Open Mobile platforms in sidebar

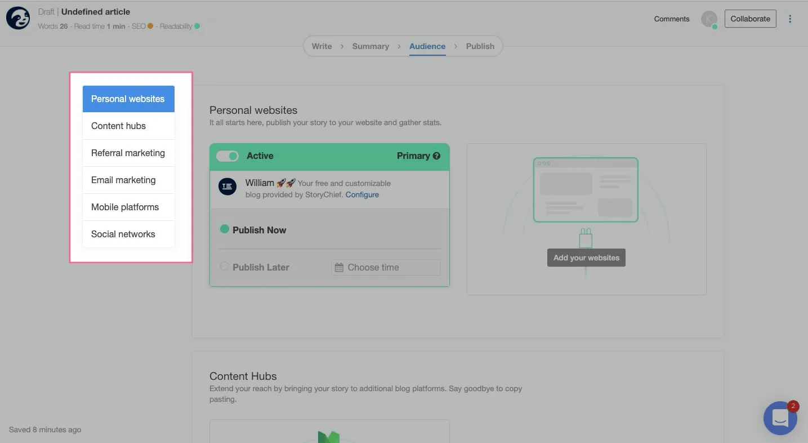click(x=128, y=207)
